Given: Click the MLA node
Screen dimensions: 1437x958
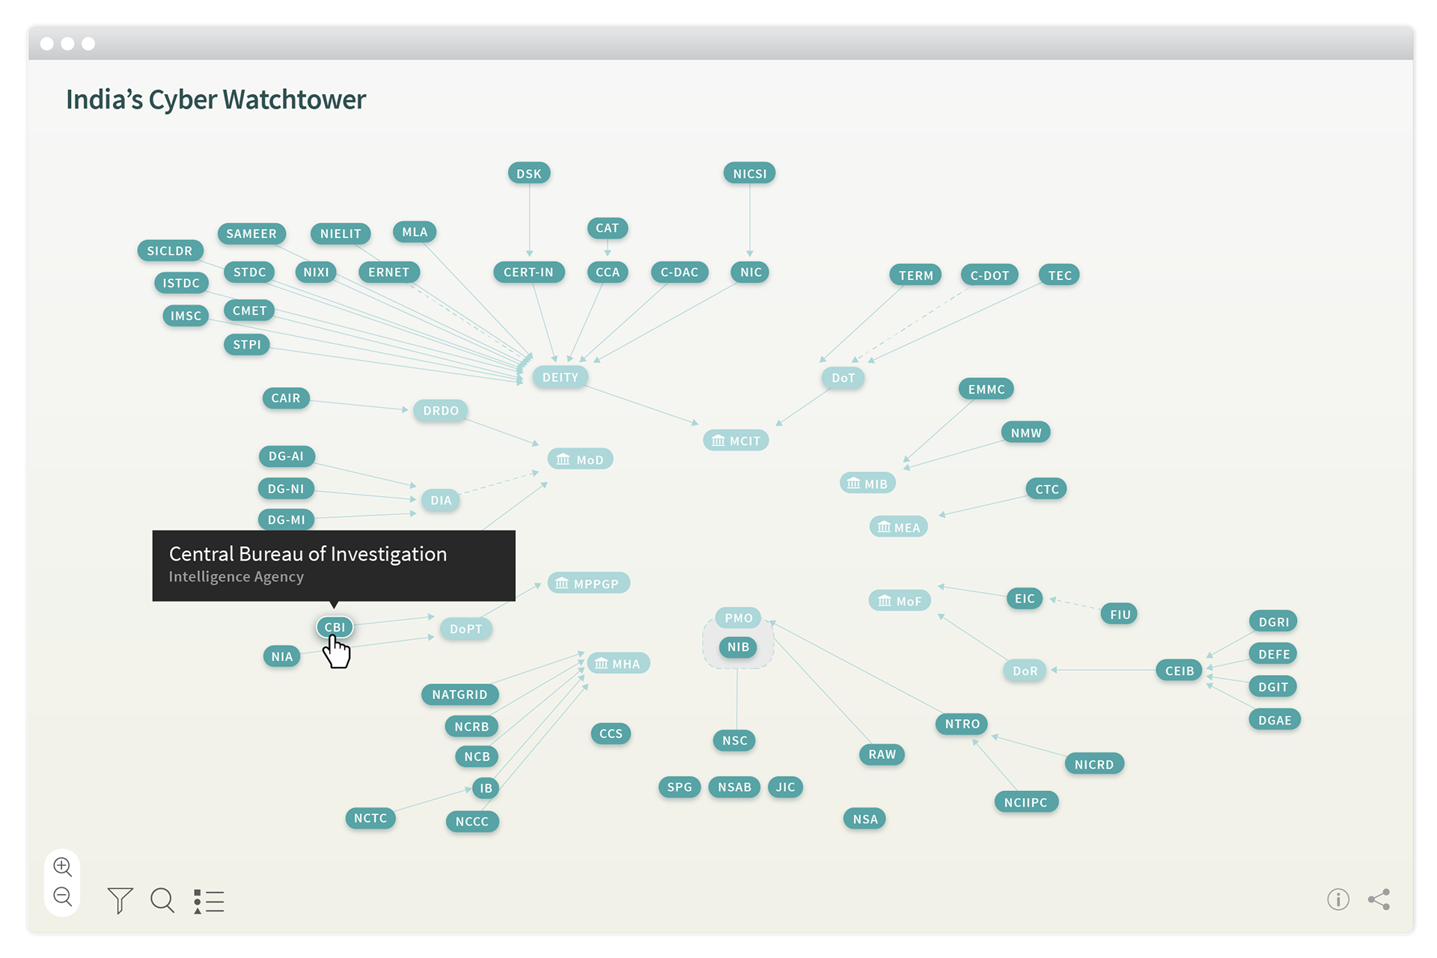Looking at the screenshot, I should [x=415, y=232].
